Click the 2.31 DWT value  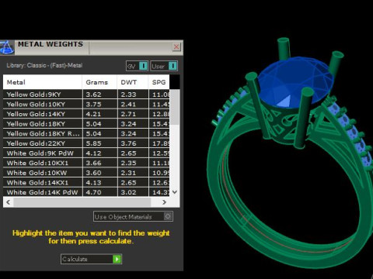click(x=128, y=173)
